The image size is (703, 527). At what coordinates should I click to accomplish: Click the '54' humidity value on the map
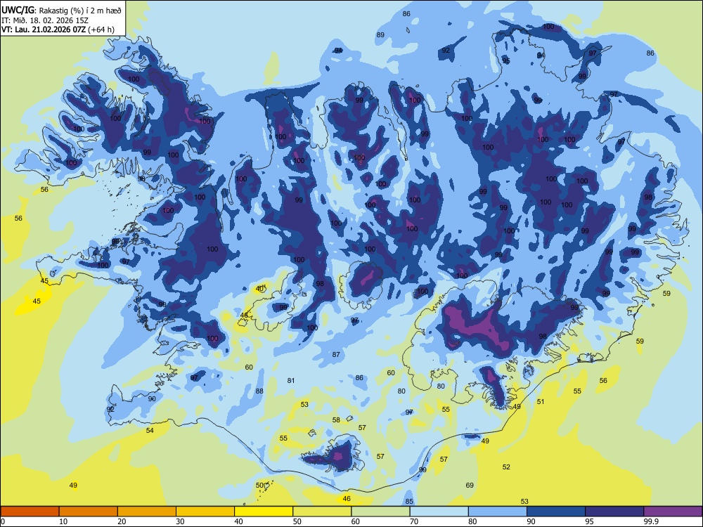[150, 431]
